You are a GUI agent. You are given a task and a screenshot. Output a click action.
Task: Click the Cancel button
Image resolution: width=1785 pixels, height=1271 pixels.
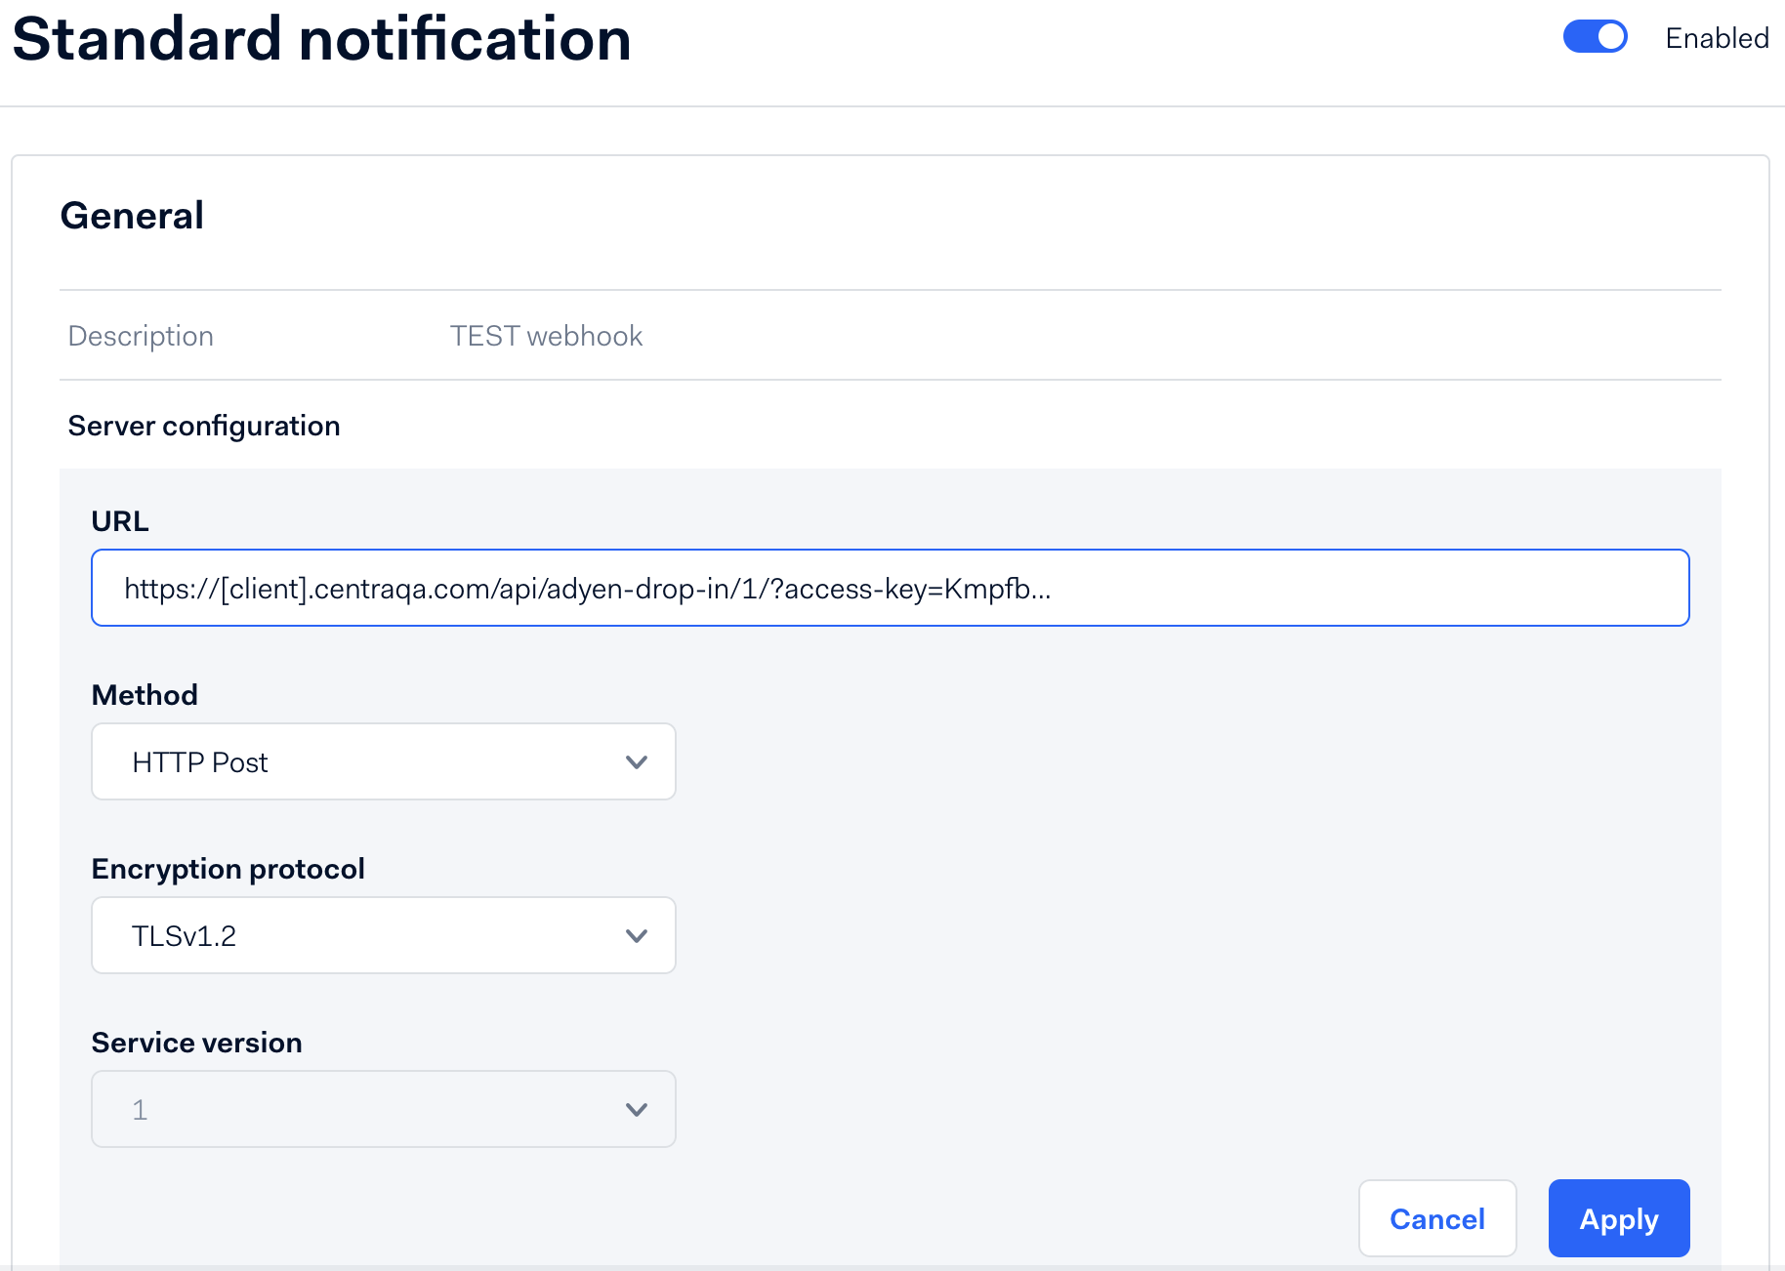1436,1218
